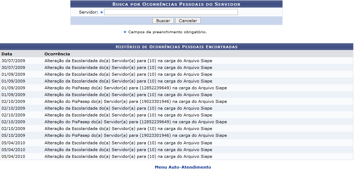This screenshot has width=354, height=170.
Task: Select the first 05/04/2010 occurrence row
Action: tap(128, 143)
